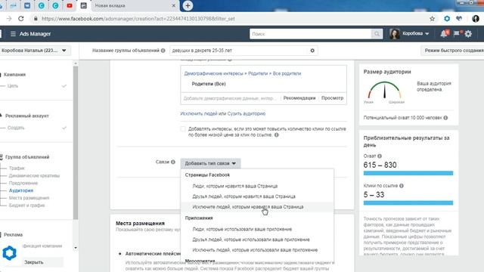The image size is (484, 272).
Task: Expand the Коробова user menu arrow
Action: pos(427,33)
